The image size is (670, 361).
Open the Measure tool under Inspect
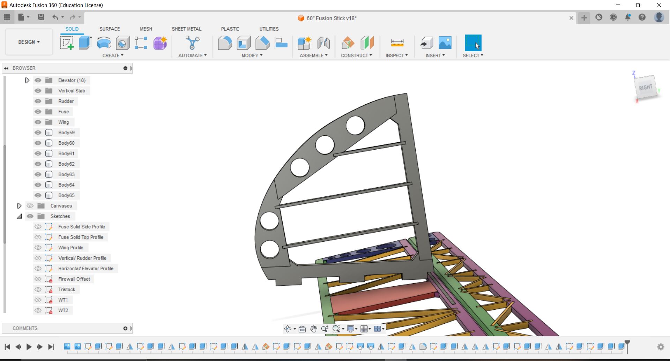(x=397, y=43)
